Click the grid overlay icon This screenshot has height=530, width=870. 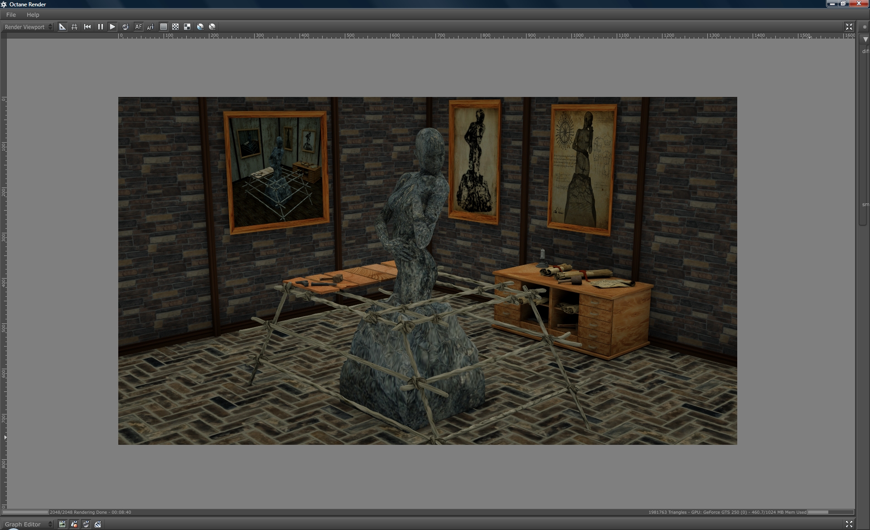(x=74, y=27)
